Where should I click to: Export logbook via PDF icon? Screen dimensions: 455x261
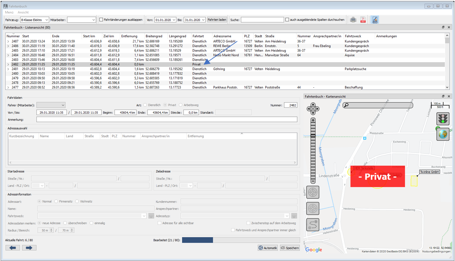click(363, 20)
